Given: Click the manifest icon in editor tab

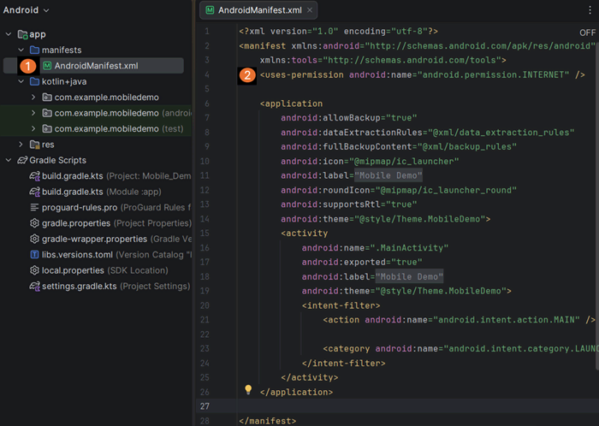Looking at the screenshot, I should coord(211,10).
